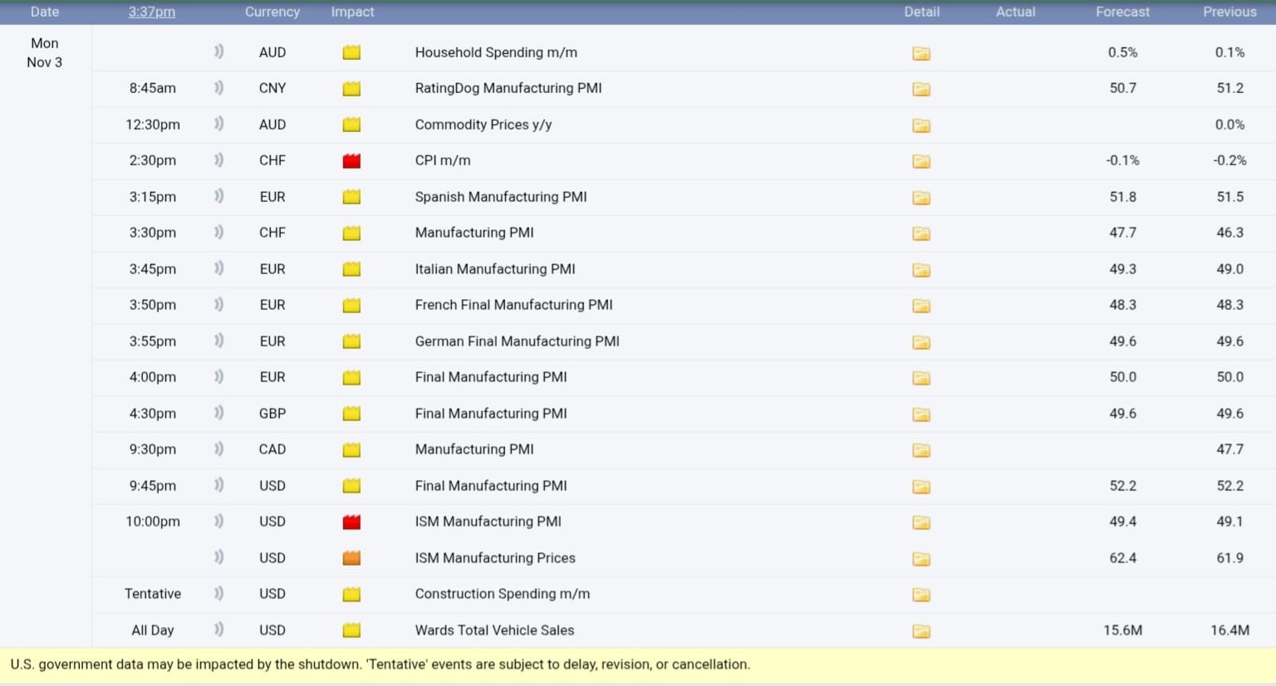
Task: Open detail folder for ISM Manufacturing PMI
Action: (x=921, y=522)
